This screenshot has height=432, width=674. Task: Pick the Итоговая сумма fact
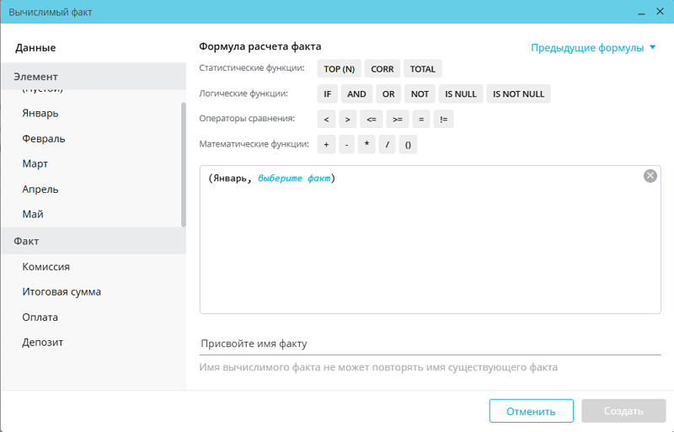click(62, 291)
